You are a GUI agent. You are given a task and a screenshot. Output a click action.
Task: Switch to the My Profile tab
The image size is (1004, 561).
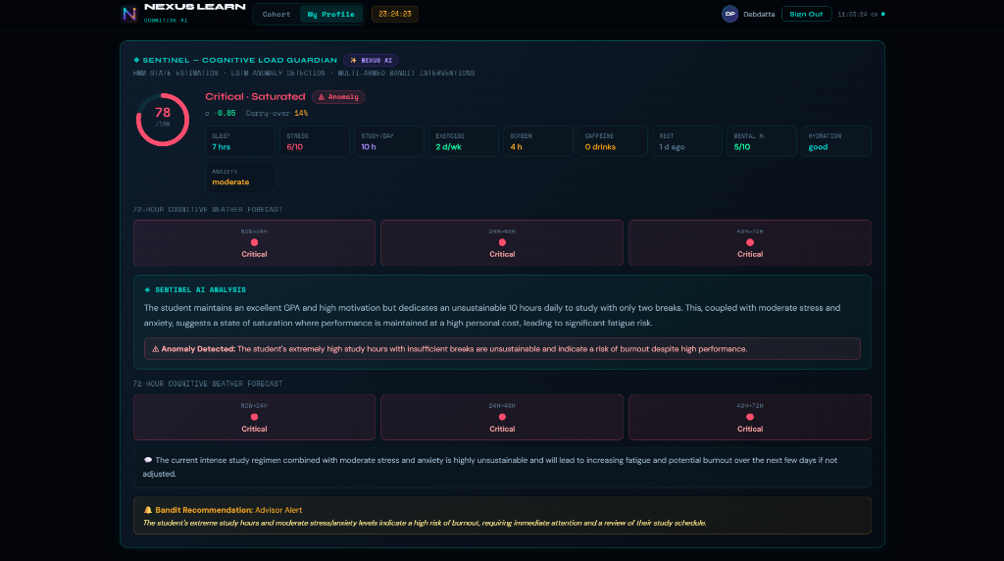pos(331,14)
